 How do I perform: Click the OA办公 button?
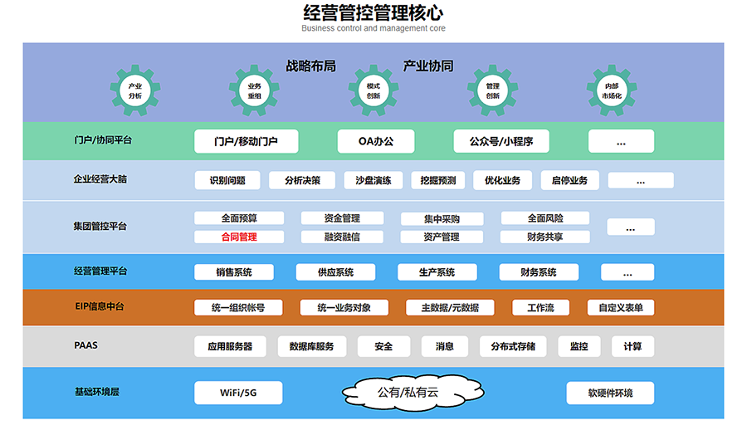(x=376, y=141)
